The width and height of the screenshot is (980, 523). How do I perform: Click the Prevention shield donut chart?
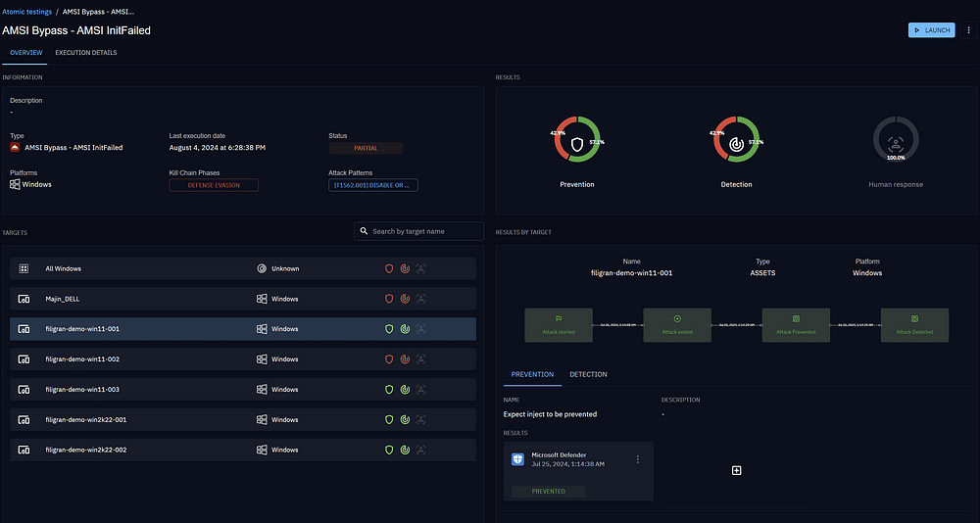577,145
